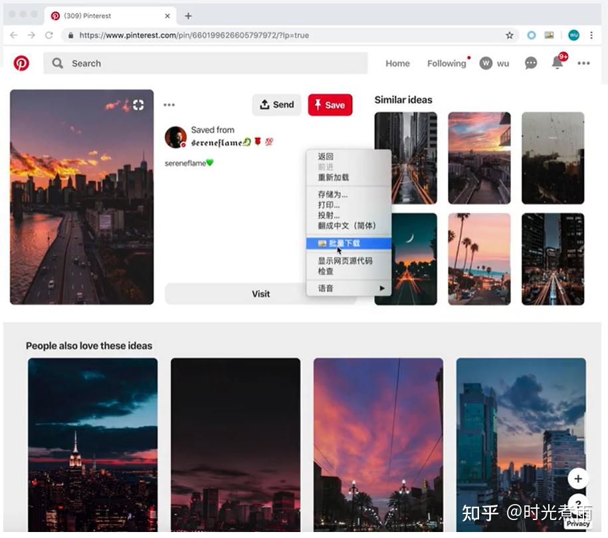Click the browser bookmark star icon
Viewport: 608px width, 538px height.
pos(508,35)
